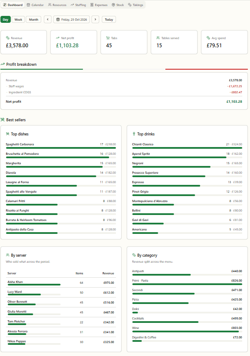Select Risotto ai Funghi dish row
The height and width of the screenshot is (356, 250).
(61, 212)
